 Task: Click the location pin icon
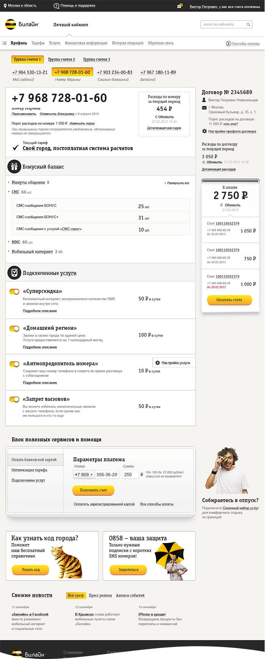(x=5, y=6)
